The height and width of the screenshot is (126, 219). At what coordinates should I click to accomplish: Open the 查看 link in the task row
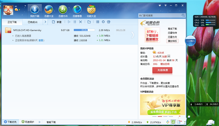(x=41, y=40)
